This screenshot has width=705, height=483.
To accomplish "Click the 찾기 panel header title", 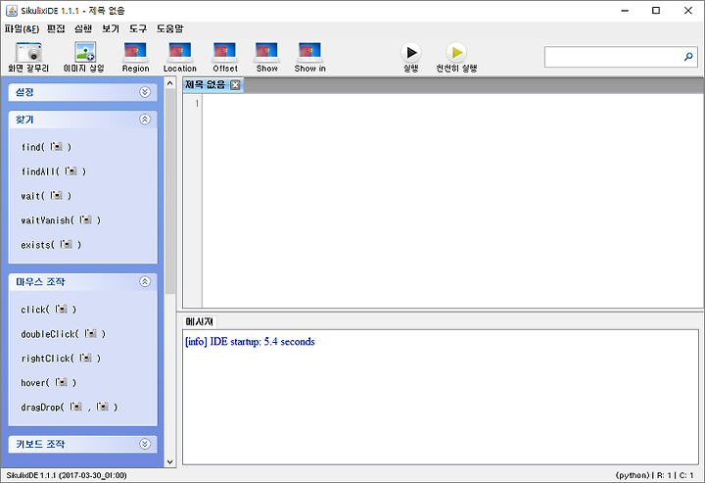I will 24,120.
